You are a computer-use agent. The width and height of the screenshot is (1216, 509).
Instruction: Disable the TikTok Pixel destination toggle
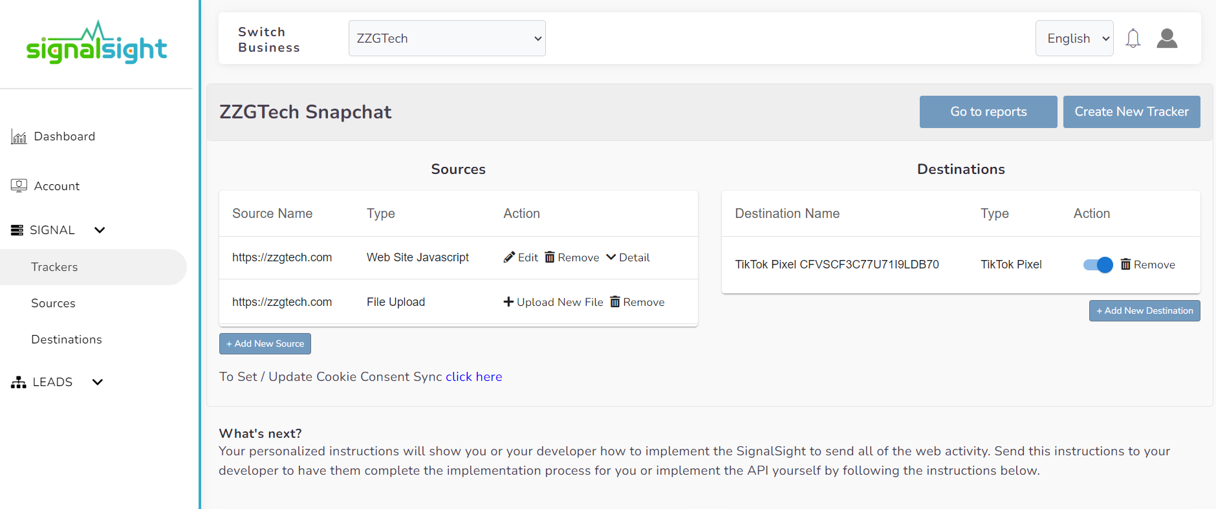point(1098,265)
